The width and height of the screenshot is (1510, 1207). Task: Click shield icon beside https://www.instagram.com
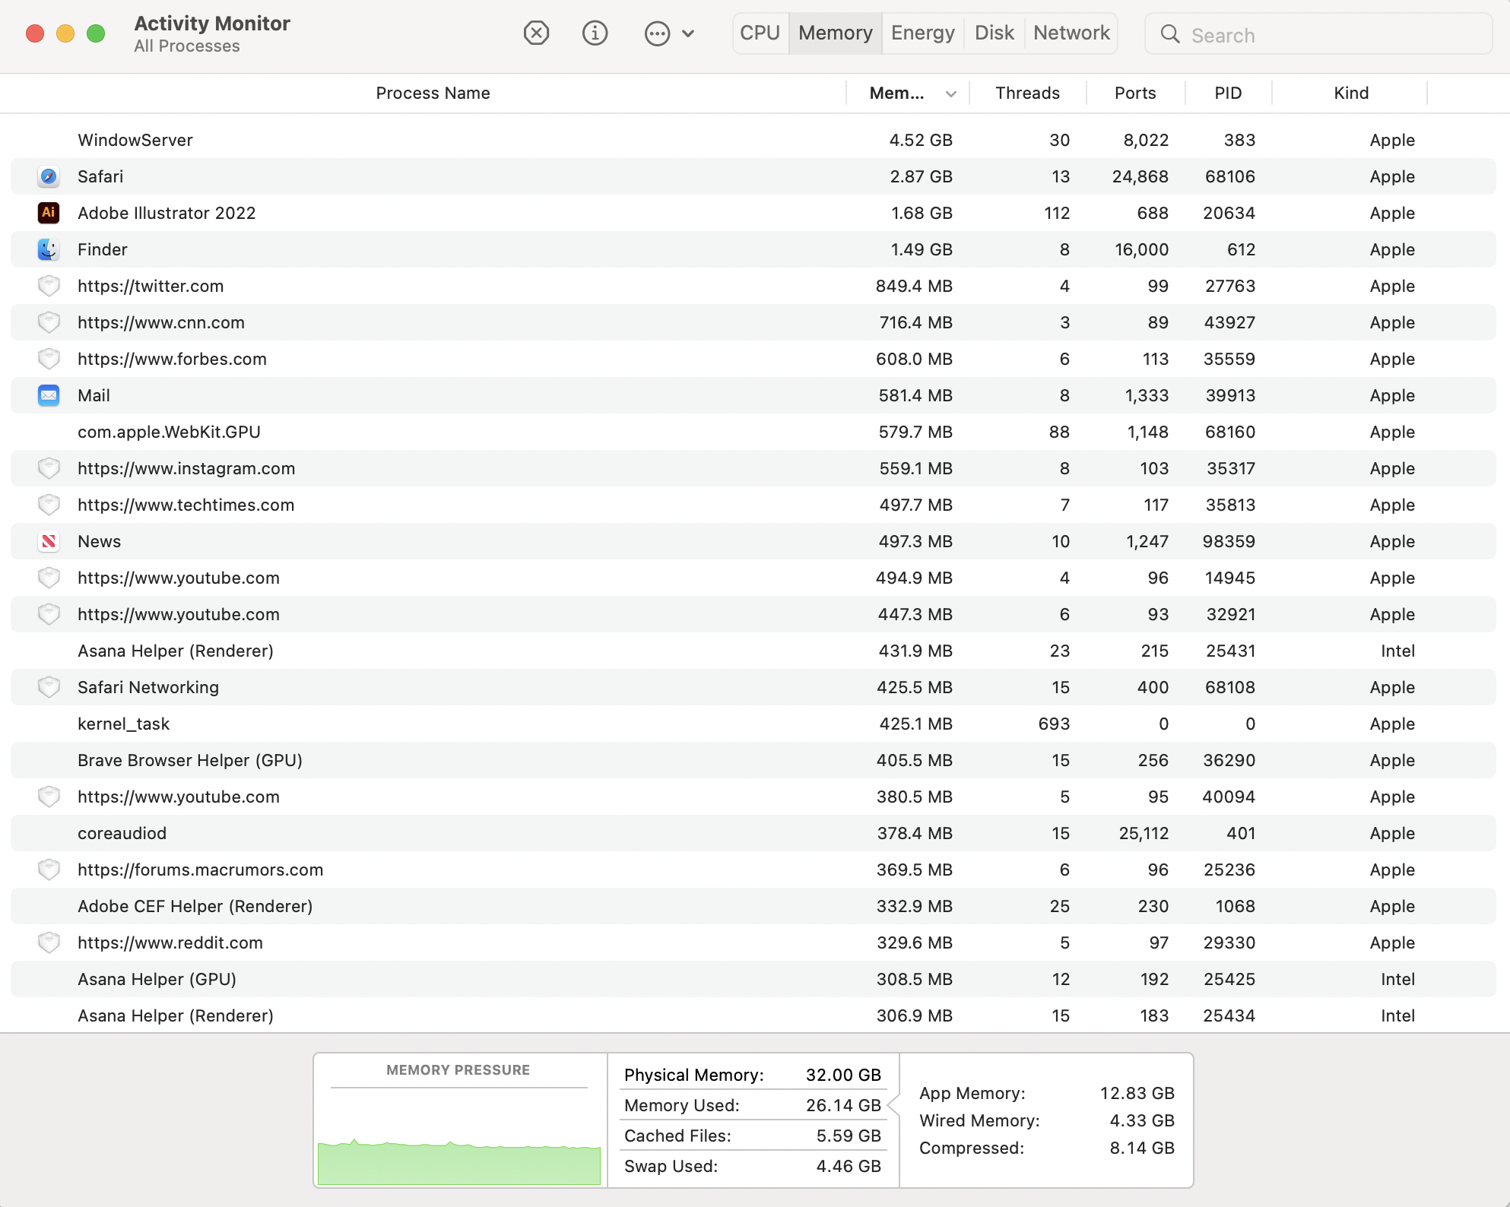click(x=49, y=468)
